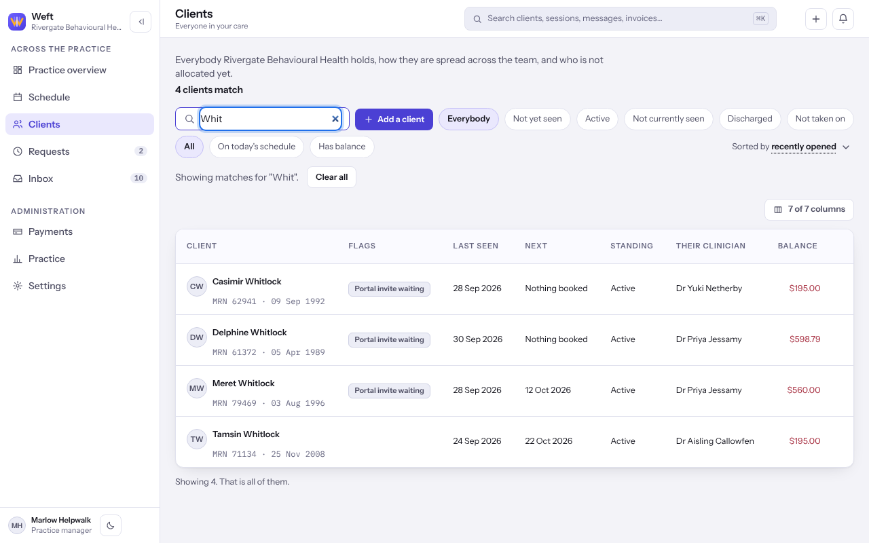The width and height of the screenshot is (869, 543).
Task: Filter clients by Not yet seen
Action: (537, 119)
